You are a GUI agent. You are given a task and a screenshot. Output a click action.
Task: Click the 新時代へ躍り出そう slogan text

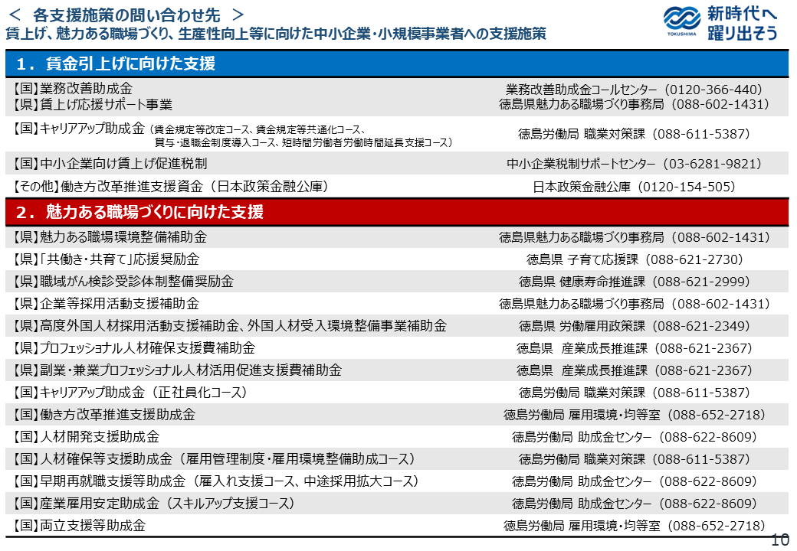coord(742,23)
